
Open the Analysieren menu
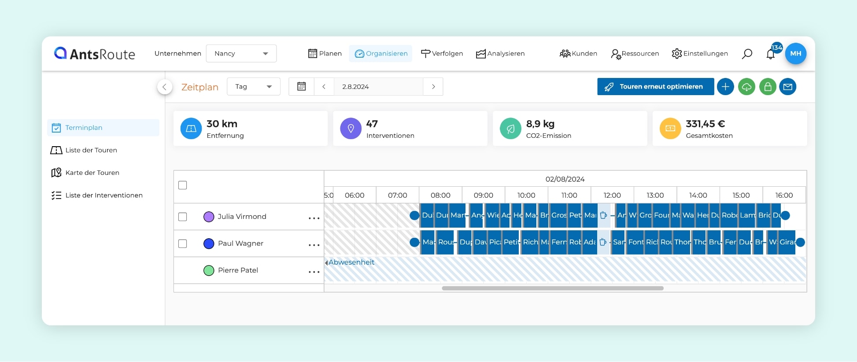click(x=500, y=54)
